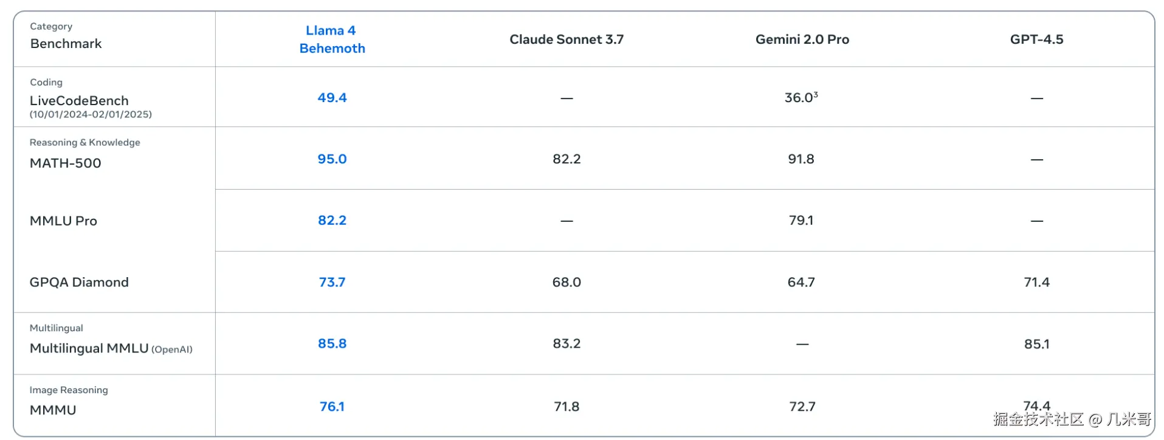
Task: Select Claude's 82.2 MATH-500 score
Action: pyautogui.click(x=566, y=159)
